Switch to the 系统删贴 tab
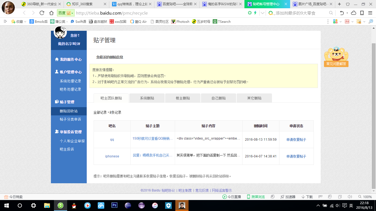 (x=147, y=98)
